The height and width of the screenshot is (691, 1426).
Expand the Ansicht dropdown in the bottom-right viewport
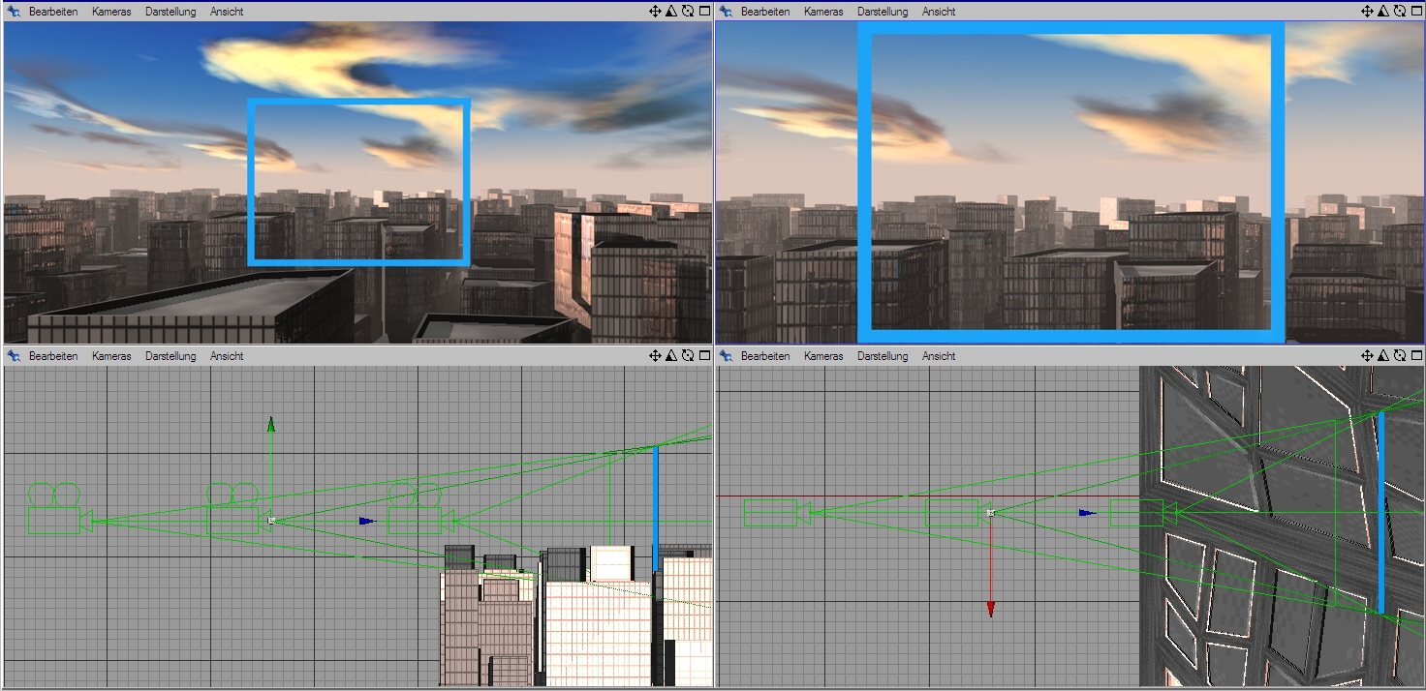[938, 356]
